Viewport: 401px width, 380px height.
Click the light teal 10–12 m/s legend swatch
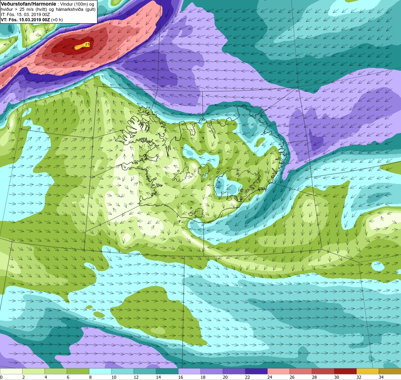click(x=122, y=371)
